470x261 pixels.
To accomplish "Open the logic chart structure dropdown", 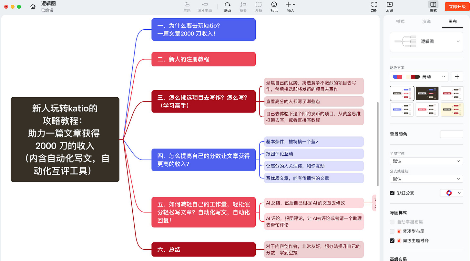I will tap(427, 42).
